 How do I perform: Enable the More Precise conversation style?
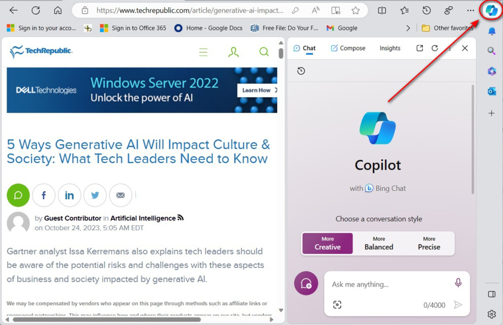(x=429, y=243)
